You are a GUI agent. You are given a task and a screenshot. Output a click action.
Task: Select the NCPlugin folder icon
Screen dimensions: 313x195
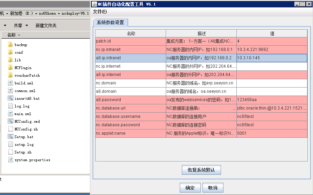click(10, 67)
